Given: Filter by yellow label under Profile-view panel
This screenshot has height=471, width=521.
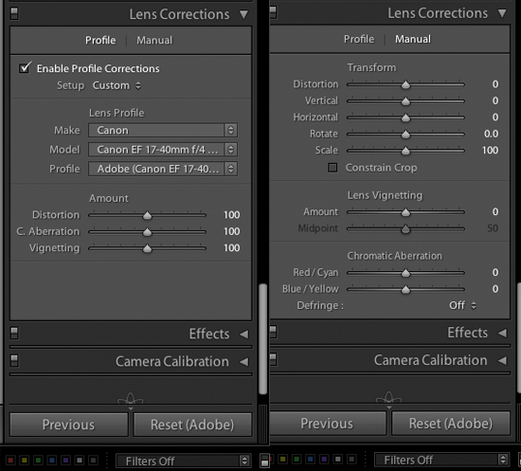Looking at the screenshot, I should [x=25, y=461].
